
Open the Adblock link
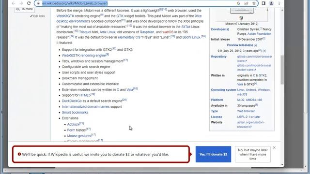[73, 125]
